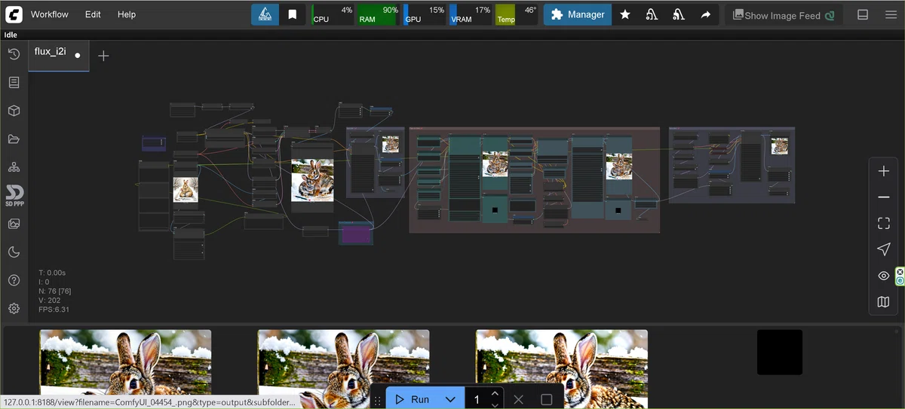Click the square stop icon beside cancel
Screen dimensions: 905x409
[547, 399]
